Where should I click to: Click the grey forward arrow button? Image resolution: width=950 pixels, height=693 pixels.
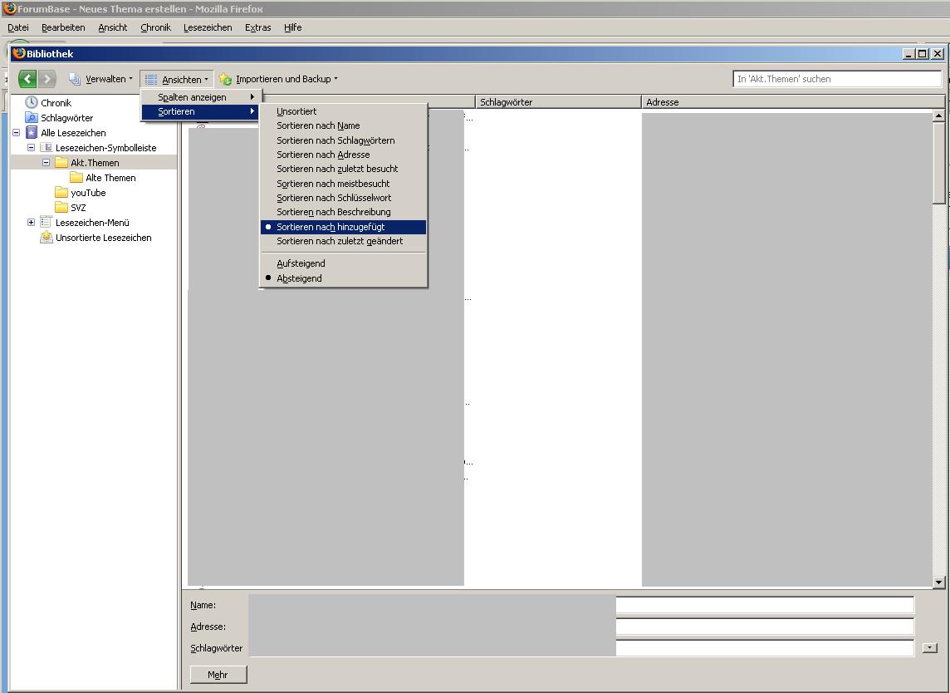coord(47,79)
